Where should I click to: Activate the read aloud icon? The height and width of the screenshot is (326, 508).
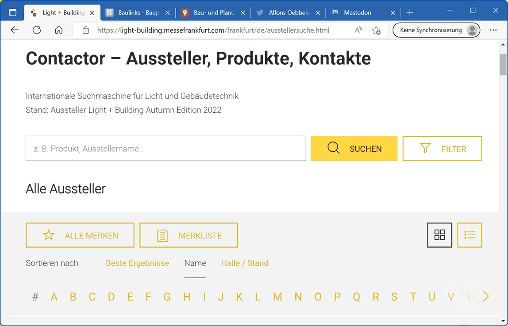[x=358, y=30]
